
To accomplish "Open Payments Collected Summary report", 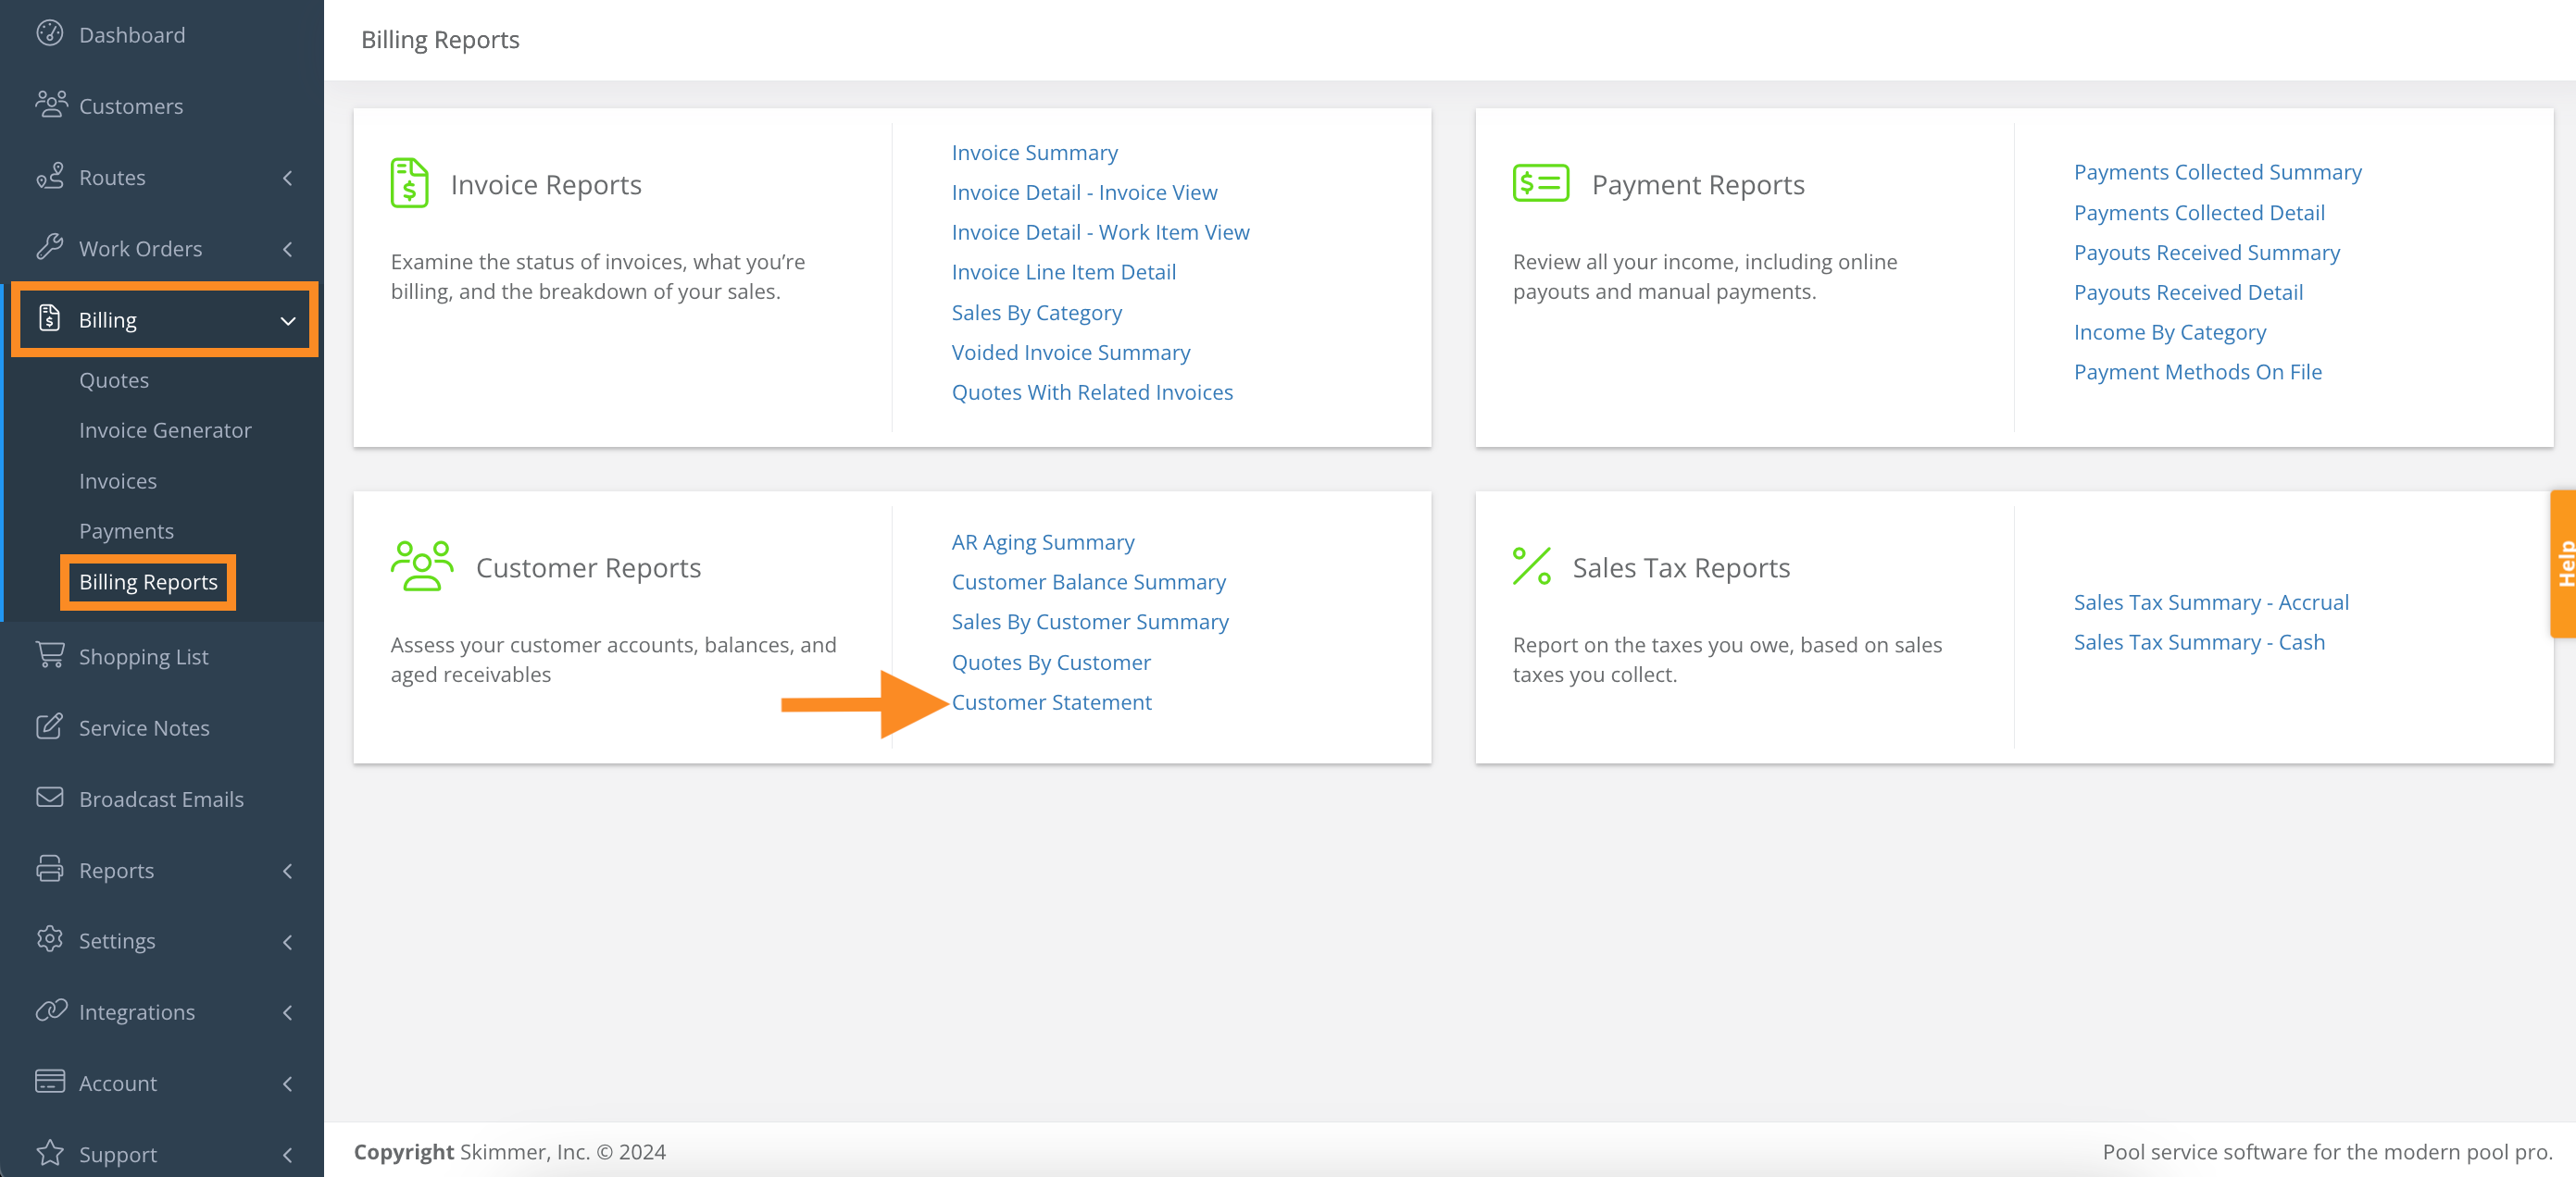I will click(2217, 172).
